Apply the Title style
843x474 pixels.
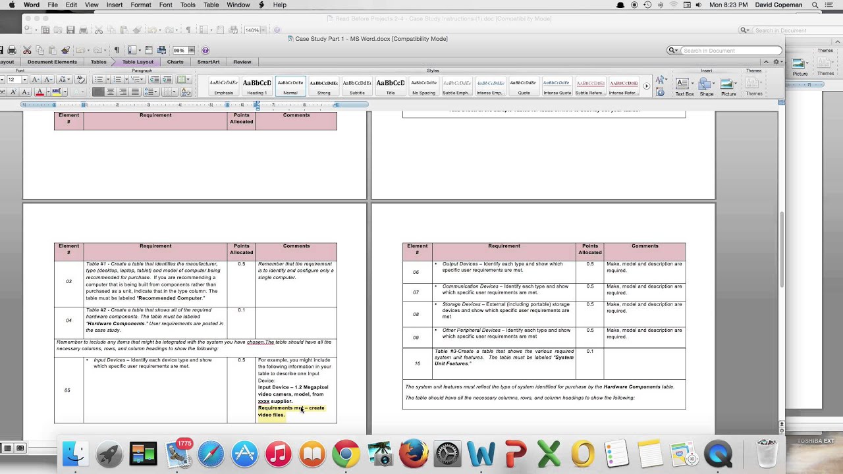[x=391, y=86]
